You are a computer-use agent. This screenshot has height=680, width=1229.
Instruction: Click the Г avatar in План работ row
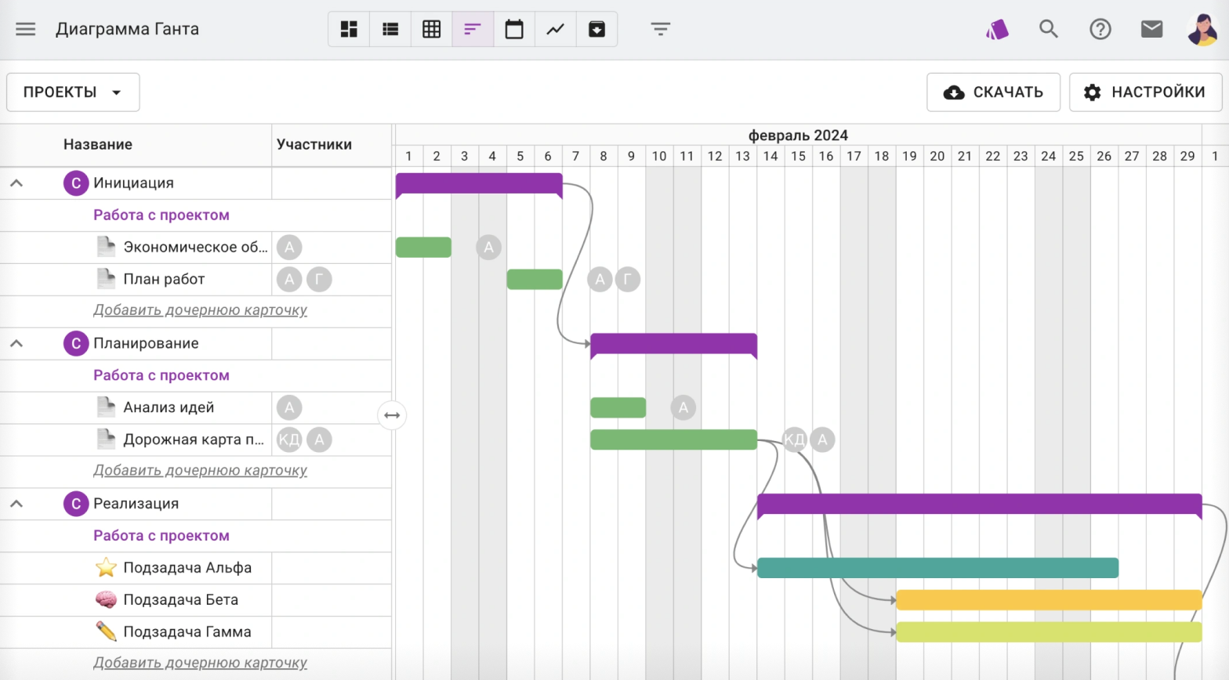tap(319, 279)
